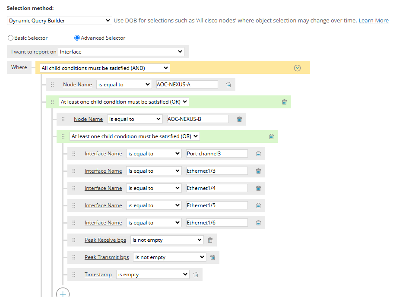
Task: Remove the Ethernet1/4 condition with trash icon
Action: 258,188
